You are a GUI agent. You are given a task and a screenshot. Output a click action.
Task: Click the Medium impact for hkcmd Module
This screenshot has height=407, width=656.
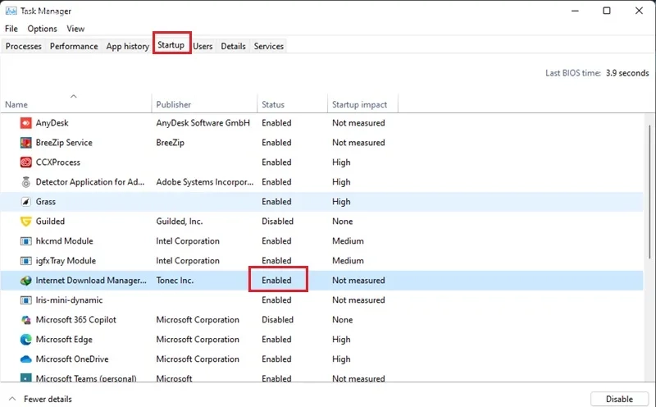click(348, 241)
